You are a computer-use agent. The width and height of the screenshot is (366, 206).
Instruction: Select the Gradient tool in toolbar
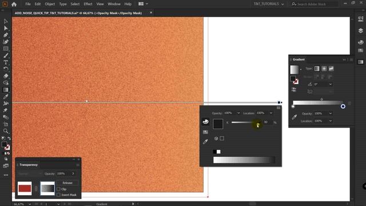6,90
